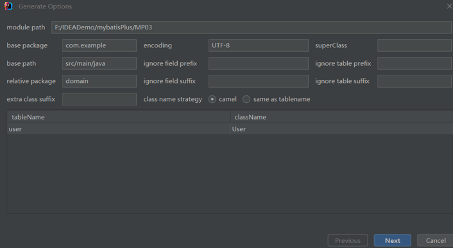Click the Next button

pyautogui.click(x=392, y=240)
